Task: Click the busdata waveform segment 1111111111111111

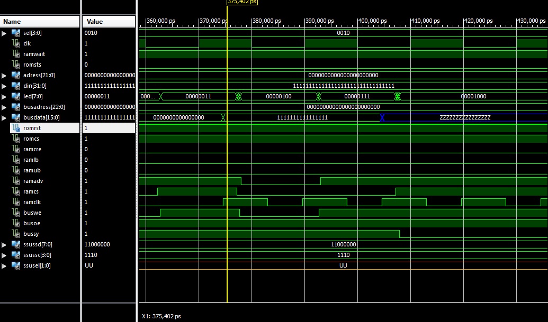Action: [x=302, y=117]
